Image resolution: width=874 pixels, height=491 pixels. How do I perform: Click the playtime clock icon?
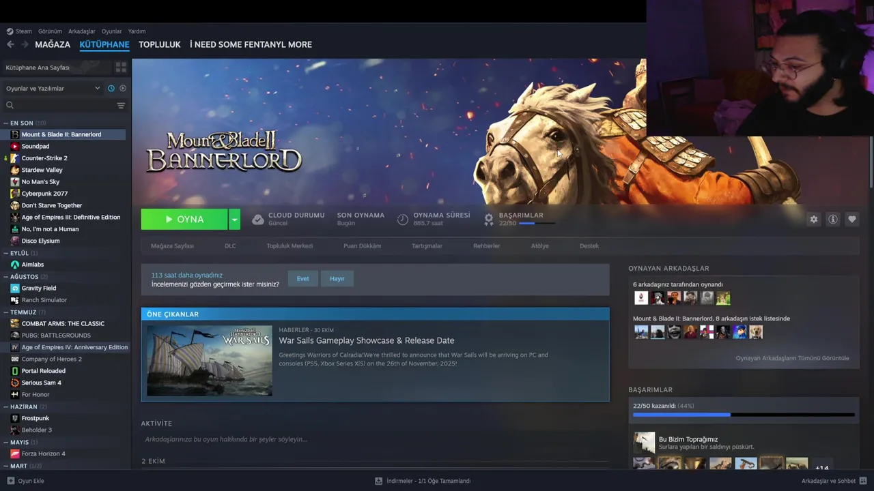pyautogui.click(x=403, y=220)
